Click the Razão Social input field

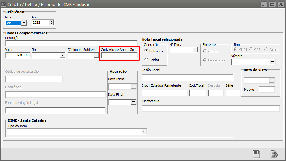point(187,77)
